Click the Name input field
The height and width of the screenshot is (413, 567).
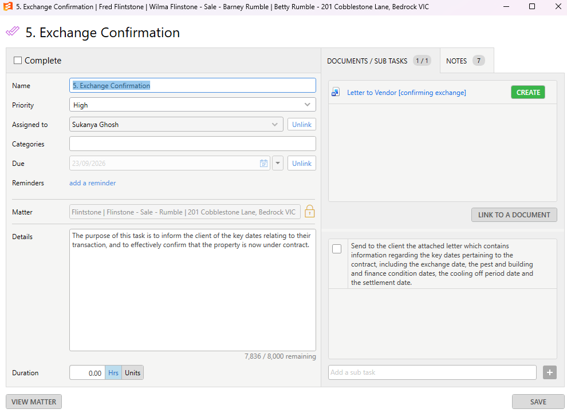click(192, 86)
